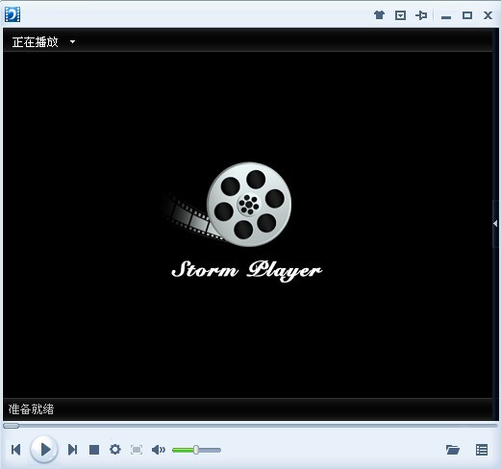Viewport: 501px width, 469px height.
Task: Open settings via the gear icon
Action: pyautogui.click(x=115, y=449)
